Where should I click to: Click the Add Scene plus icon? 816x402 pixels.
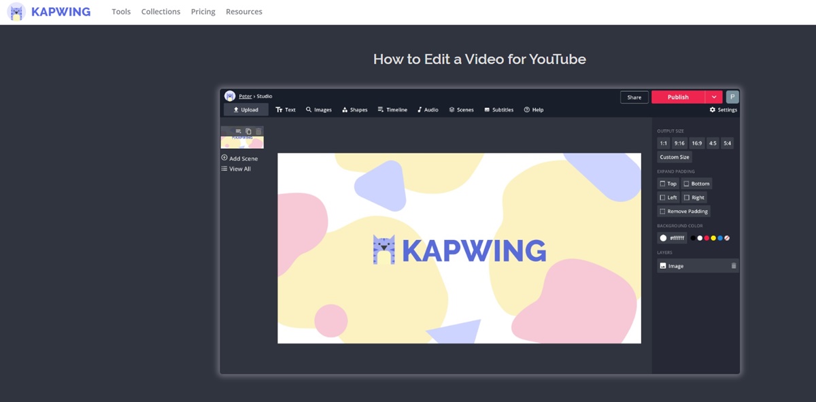coord(224,158)
